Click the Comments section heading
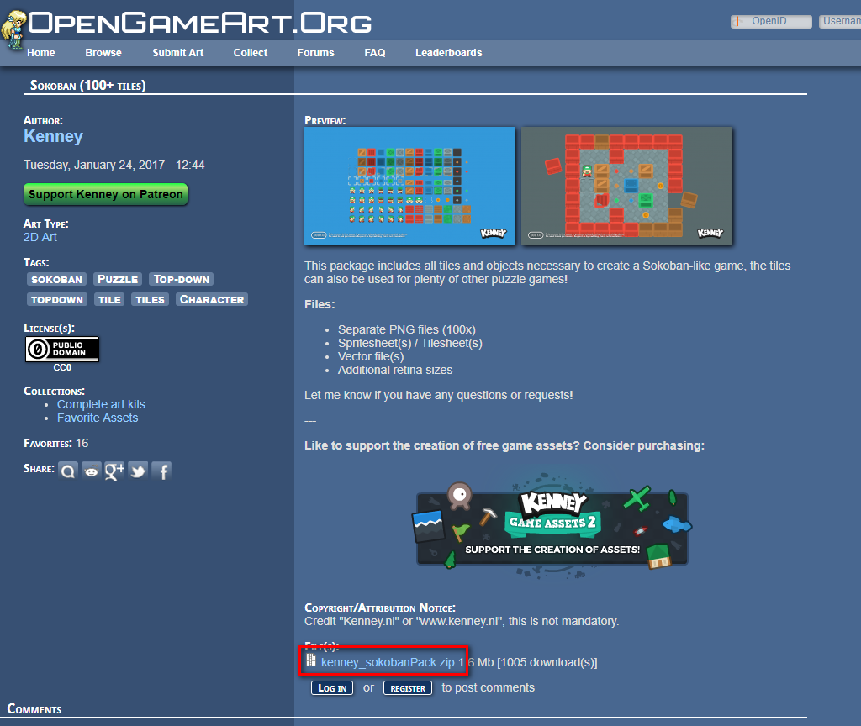This screenshot has width=861, height=726. (x=34, y=709)
